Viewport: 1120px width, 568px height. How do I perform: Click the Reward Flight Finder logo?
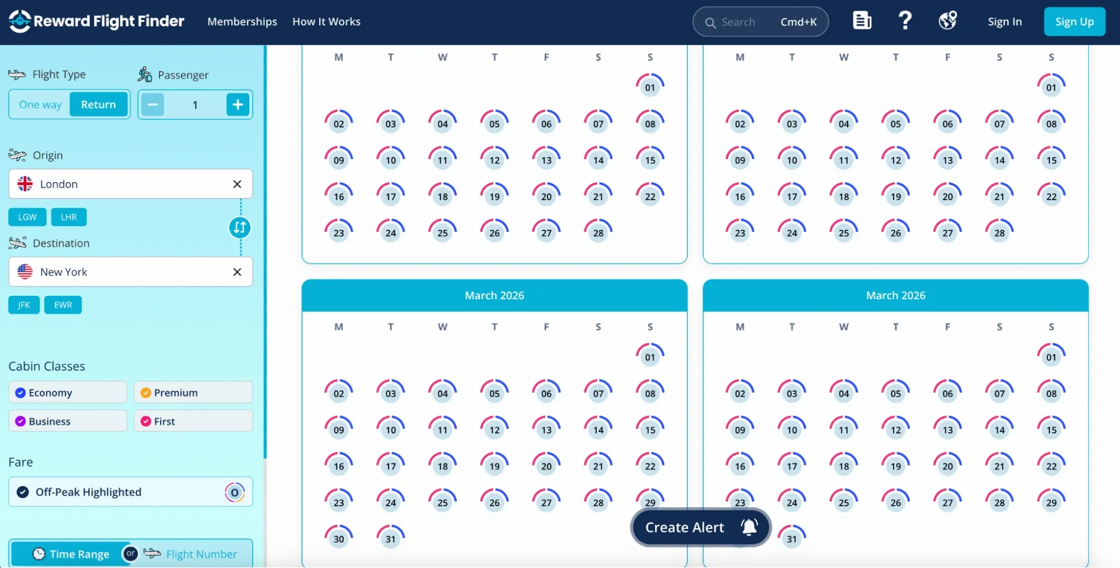click(96, 21)
